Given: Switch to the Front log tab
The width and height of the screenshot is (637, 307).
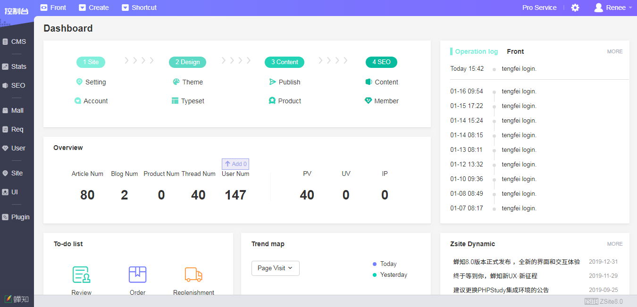Looking at the screenshot, I should tap(515, 51).
